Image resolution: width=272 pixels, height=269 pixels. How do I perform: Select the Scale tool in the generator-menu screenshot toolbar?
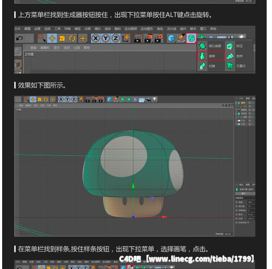pos(62,38)
